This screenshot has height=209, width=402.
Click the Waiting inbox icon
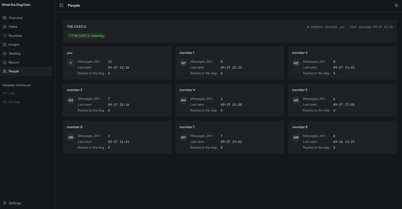click(x=4, y=53)
